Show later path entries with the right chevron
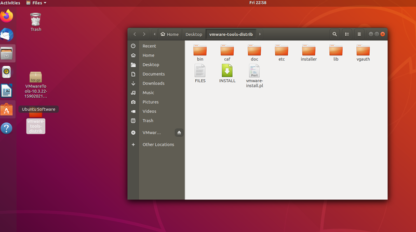Image resolution: width=416 pixels, height=232 pixels. point(260,34)
